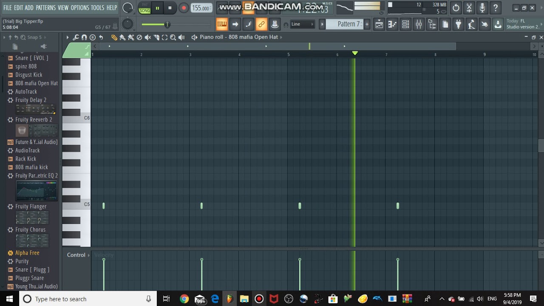Open the OPTIONS menu

pos(80,8)
